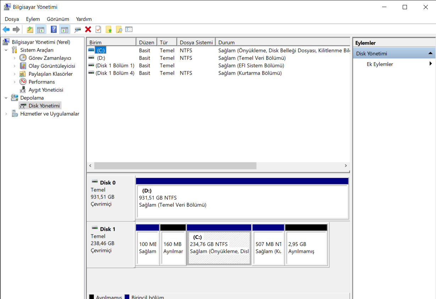Expand the Performans tree node
The width and height of the screenshot is (436, 299).
pyautogui.click(x=15, y=82)
